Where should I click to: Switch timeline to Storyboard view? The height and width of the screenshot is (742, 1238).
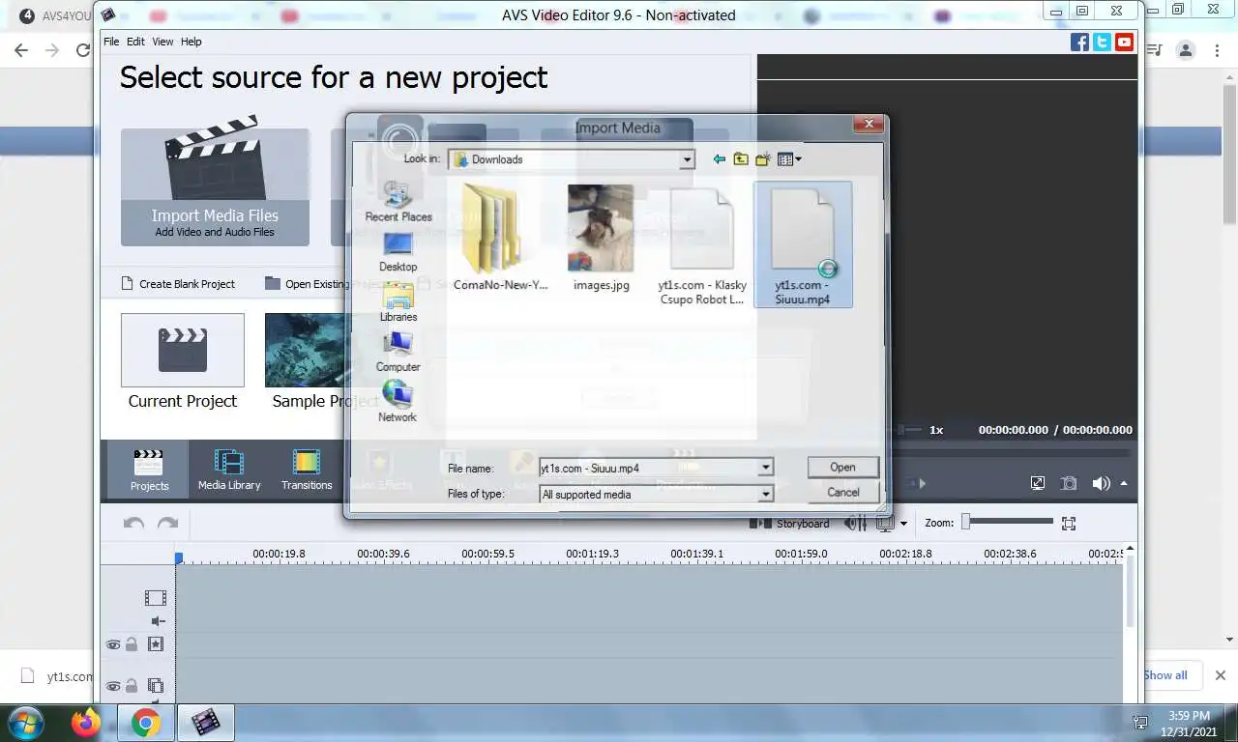coord(790,524)
